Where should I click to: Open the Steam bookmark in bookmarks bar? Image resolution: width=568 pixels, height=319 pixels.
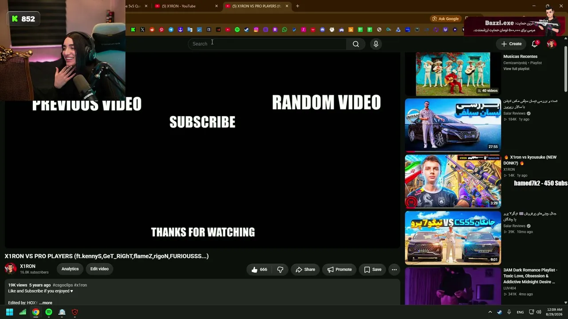[246, 30]
